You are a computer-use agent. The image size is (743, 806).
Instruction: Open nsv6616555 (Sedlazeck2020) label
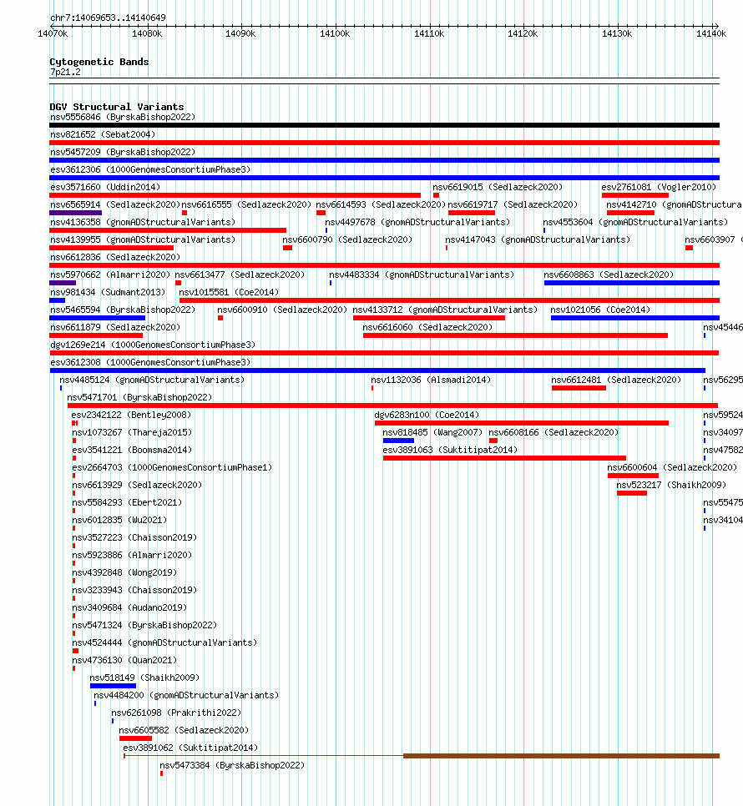246,204
